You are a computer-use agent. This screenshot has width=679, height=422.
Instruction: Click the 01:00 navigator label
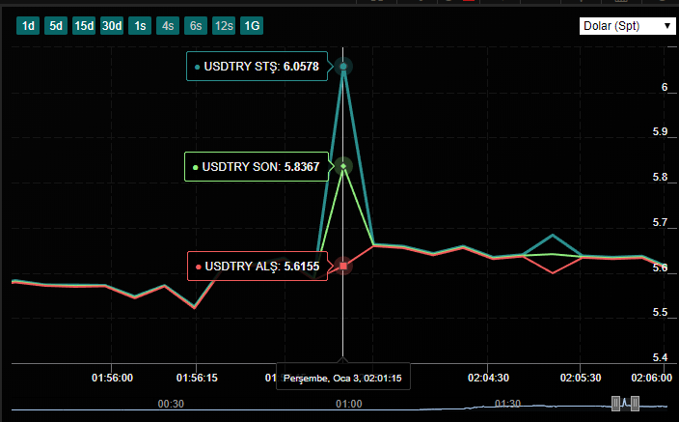click(348, 404)
